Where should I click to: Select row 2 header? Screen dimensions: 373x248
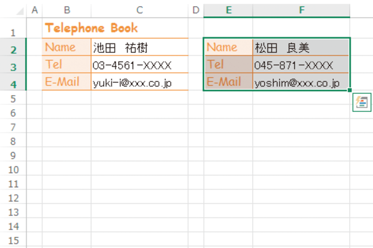point(13,47)
